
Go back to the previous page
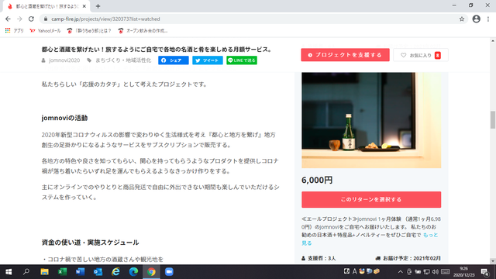[8, 19]
